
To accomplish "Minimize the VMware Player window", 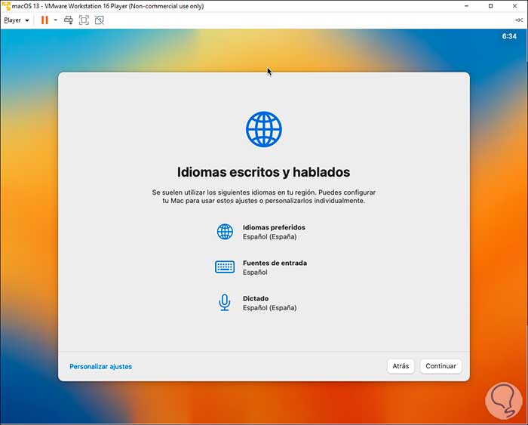I will pos(466,6).
